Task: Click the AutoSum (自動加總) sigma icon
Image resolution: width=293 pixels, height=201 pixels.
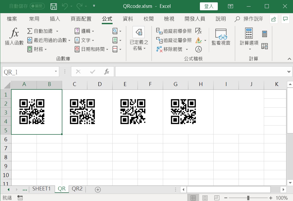Action: pos(30,31)
